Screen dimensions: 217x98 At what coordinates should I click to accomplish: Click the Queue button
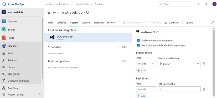pos(188,22)
